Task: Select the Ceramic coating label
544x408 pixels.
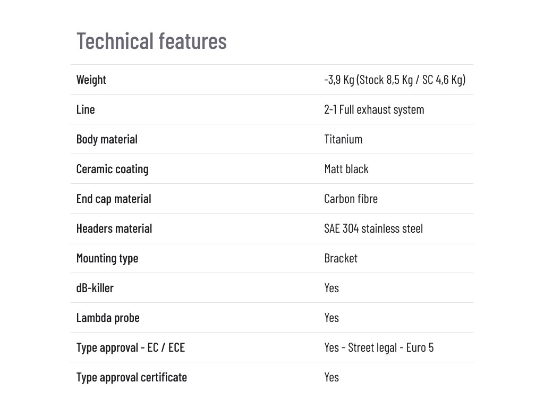Action: point(113,169)
